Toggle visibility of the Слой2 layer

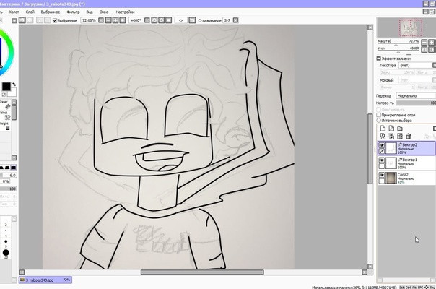coord(382,177)
